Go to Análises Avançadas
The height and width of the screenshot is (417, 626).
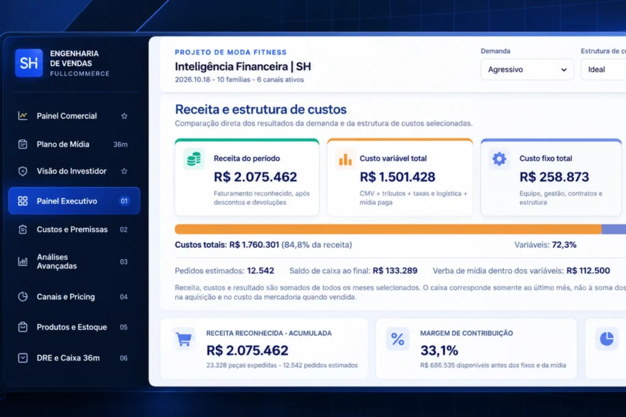click(x=74, y=261)
